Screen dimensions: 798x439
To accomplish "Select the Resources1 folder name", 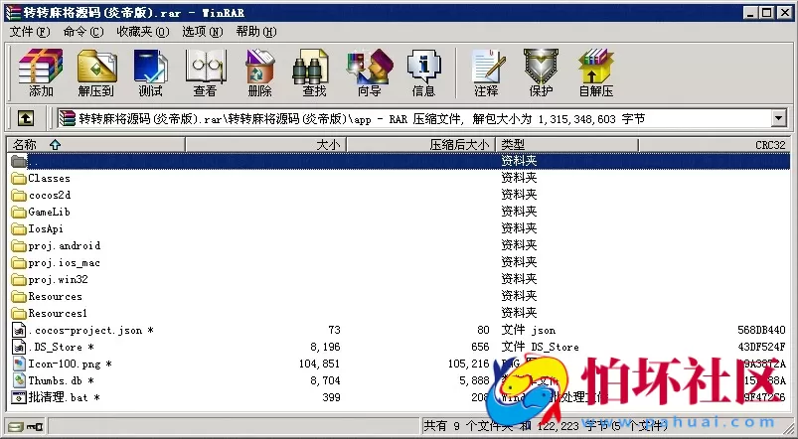I will pyautogui.click(x=58, y=313).
